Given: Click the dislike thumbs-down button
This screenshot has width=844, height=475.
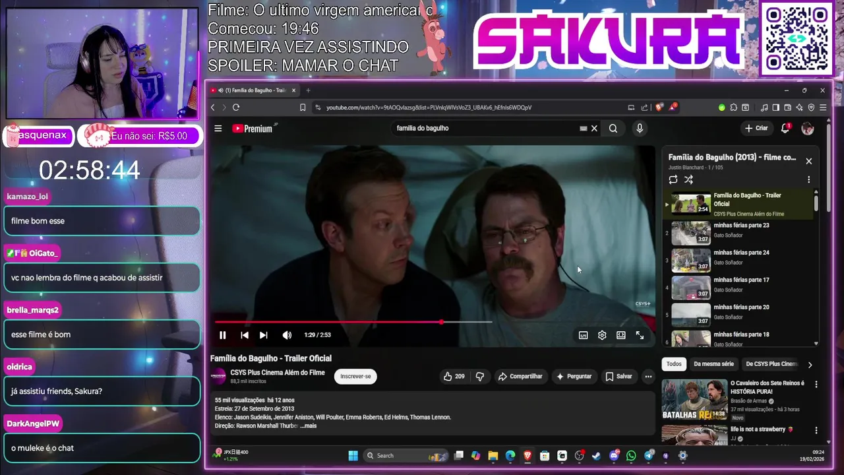Looking at the screenshot, I should [x=480, y=376].
